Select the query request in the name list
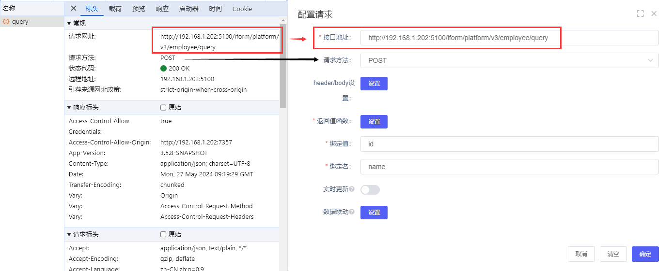672x271 pixels. coord(20,22)
